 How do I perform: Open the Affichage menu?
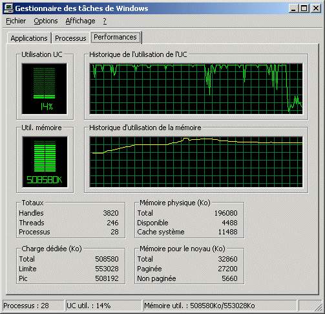click(80, 21)
